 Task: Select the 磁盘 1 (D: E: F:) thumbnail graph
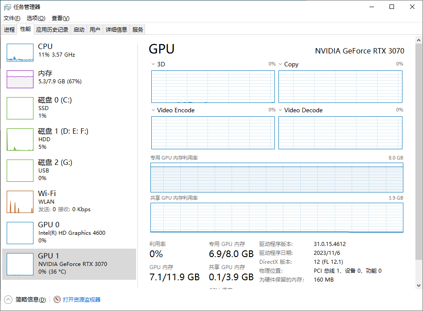pyautogui.click(x=20, y=139)
